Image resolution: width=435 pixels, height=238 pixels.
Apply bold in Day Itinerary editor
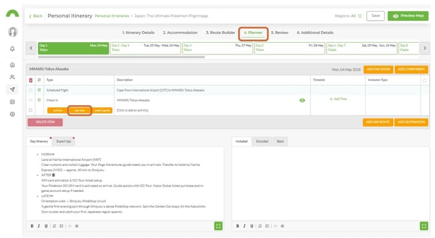(32, 226)
